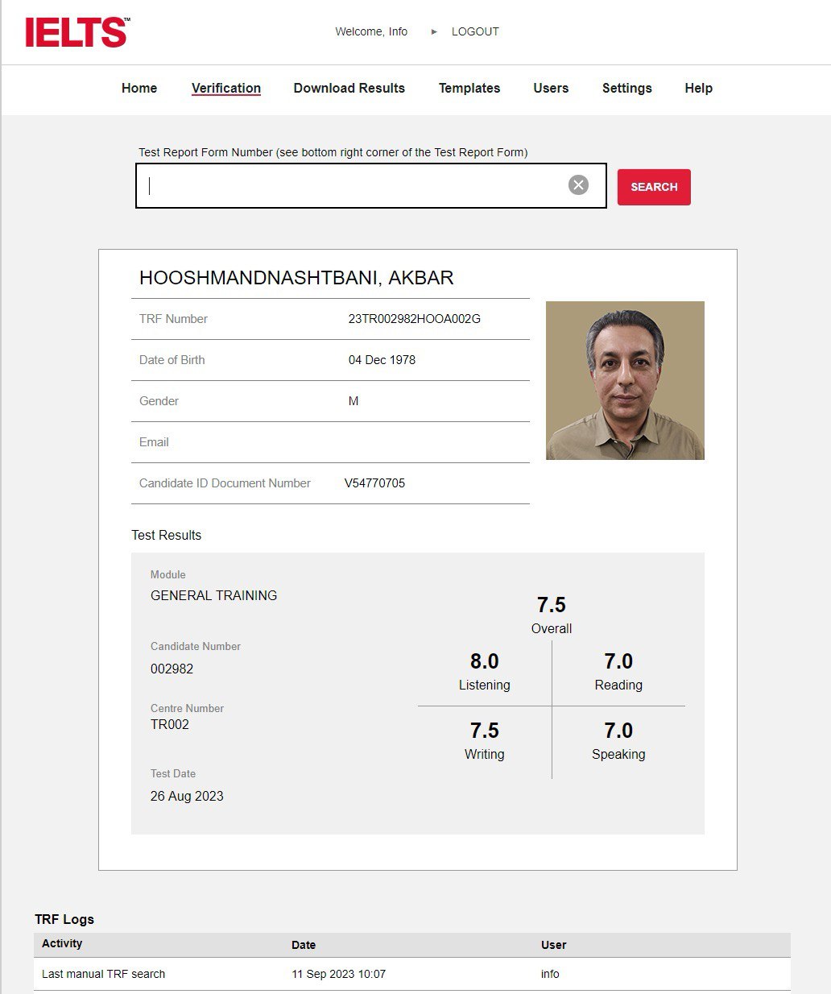The width and height of the screenshot is (831, 994).
Task: Click the Candidate ID Document Number label
Action: [225, 483]
